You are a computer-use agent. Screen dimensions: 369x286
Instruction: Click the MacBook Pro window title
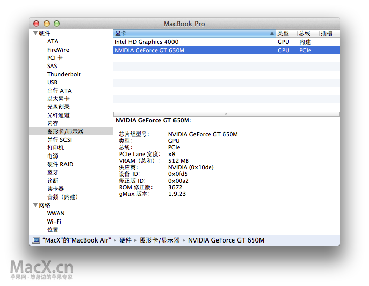pyautogui.click(x=184, y=24)
